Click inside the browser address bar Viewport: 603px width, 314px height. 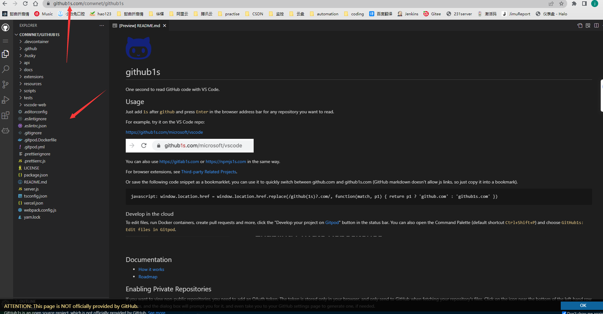96,4
